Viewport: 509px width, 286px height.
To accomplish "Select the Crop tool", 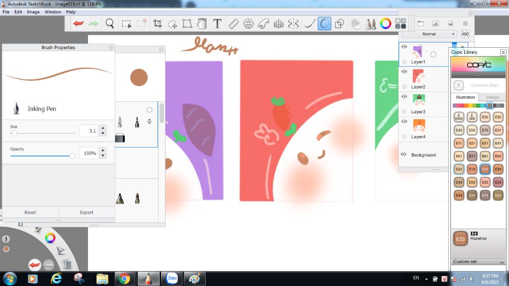I will (158, 23).
